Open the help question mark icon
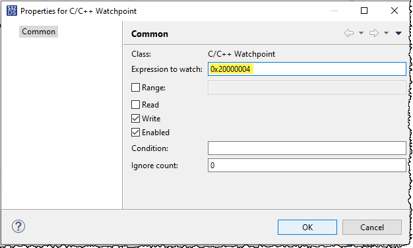Viewport: 413px width, 248px height. 18,226
